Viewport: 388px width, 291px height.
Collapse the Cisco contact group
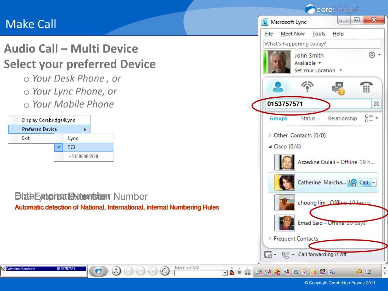pos(270,147)
